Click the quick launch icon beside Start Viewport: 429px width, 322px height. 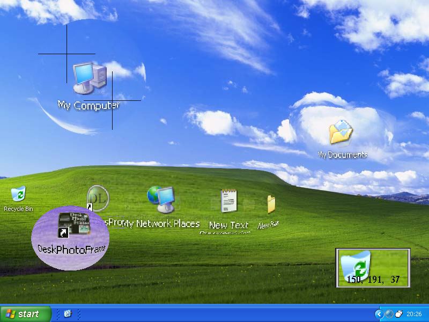[x=68, y=314]
